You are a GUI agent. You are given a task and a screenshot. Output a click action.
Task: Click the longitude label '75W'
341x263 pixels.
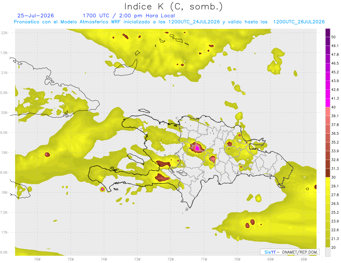(x=71, y=259)
